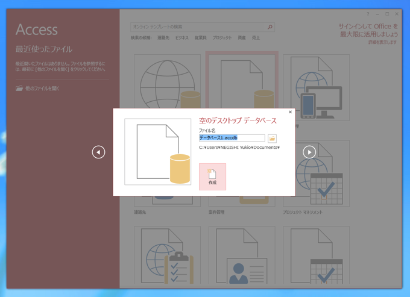The image size is (410, 297).
Task: Open 他のファイルを開く in the sidebar
Action: tap(37, 89)
